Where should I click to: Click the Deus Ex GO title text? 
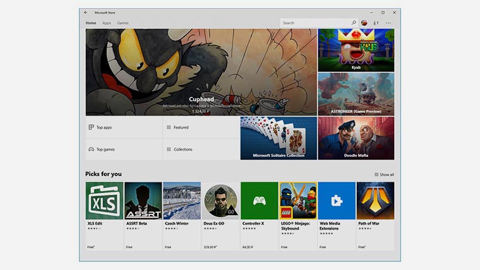[213, 223]
